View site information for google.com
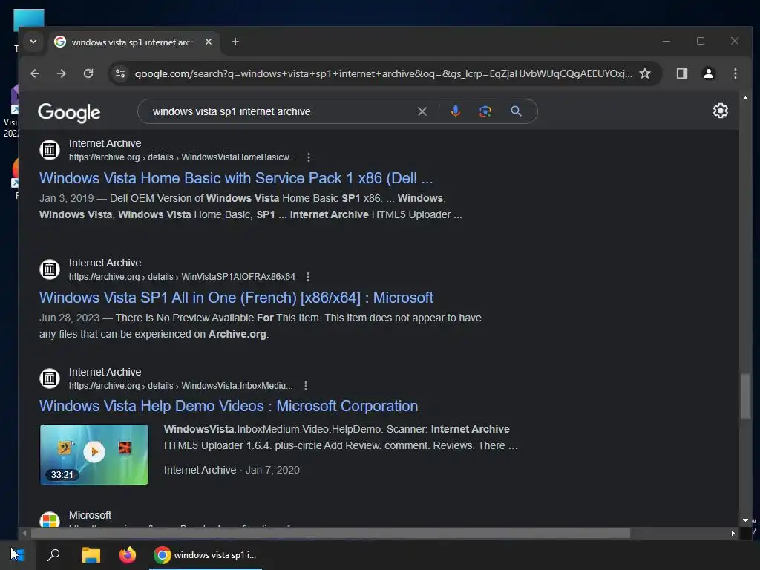 119,73
